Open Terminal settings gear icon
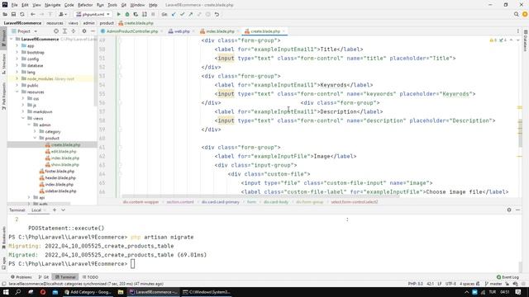 click(x=509, y=210)
